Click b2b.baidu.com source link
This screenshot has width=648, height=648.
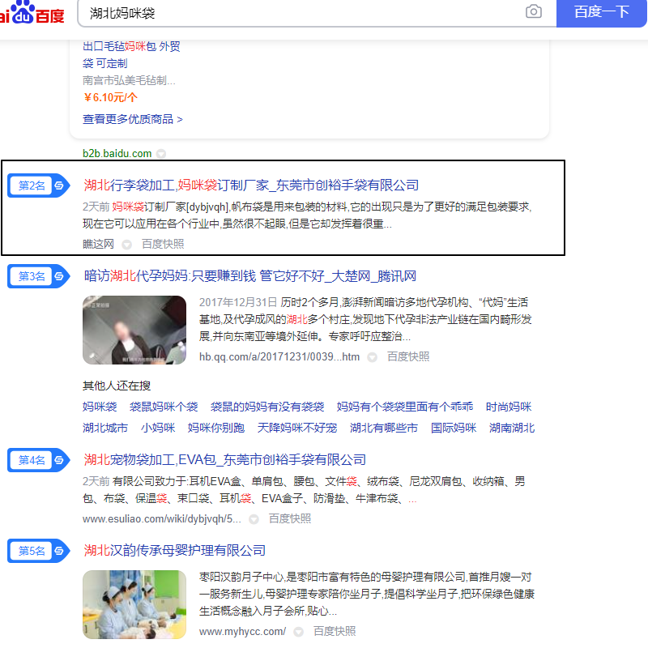pyautogui.click(x=117, y=153)
